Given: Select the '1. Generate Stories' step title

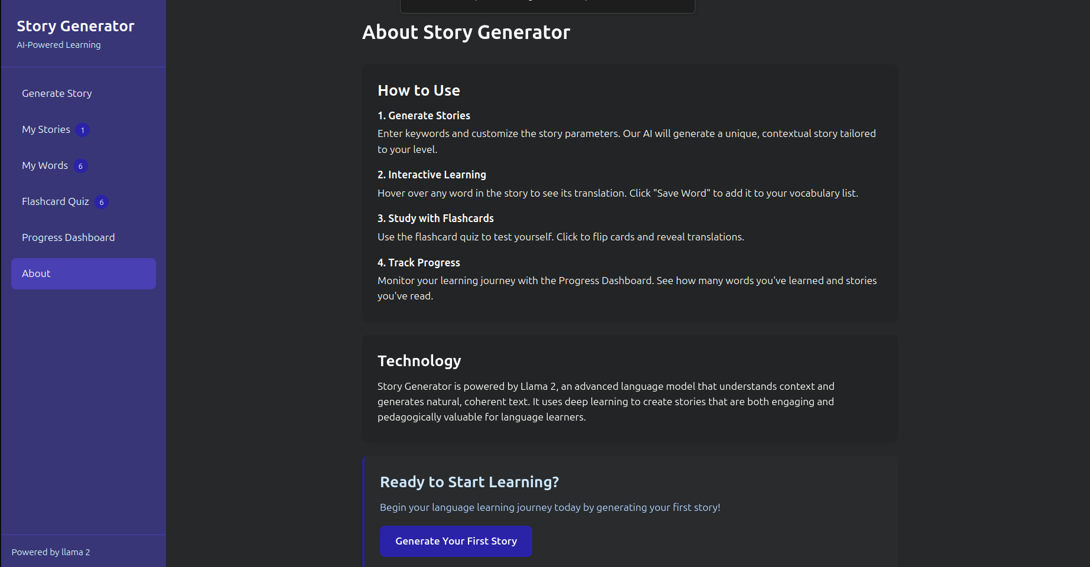Looking at the screenshot, I should click(424, 116).
